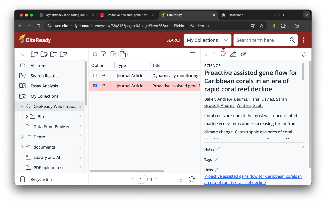Click the sort order icon
The image size is (326, 204).
click(x=182, y=179)
